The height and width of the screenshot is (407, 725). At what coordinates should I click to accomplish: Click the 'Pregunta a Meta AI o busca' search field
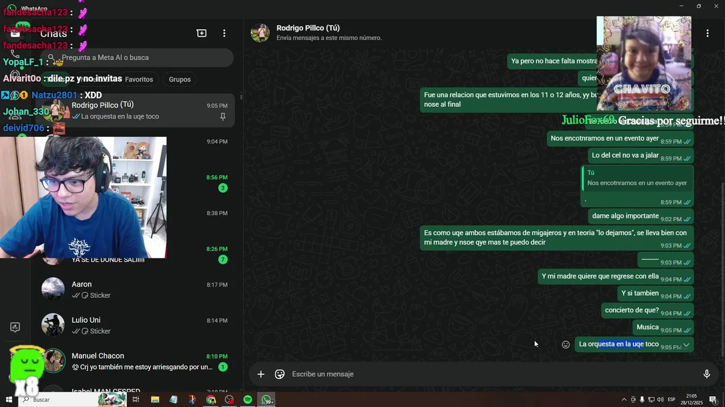tap(137, 58)
